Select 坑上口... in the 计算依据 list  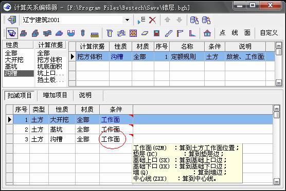50,73
